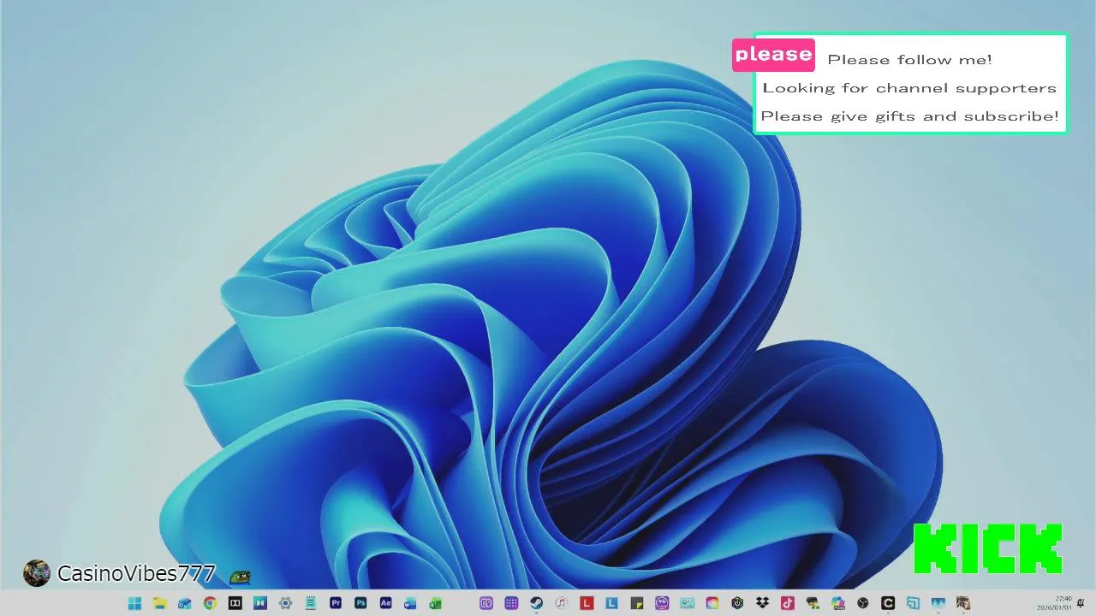This screenshot has width=1096, height=616.
Task: Open Dropbox from the taskbar
Action: (x=762, y=603)
